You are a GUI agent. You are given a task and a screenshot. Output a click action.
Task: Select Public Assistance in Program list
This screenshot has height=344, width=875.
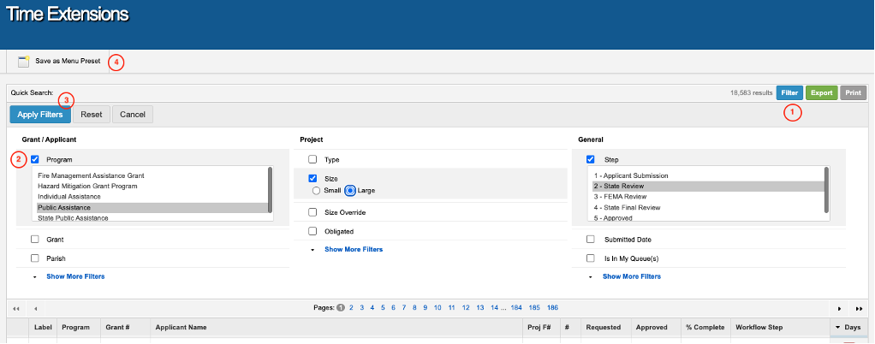coord(152,207)
